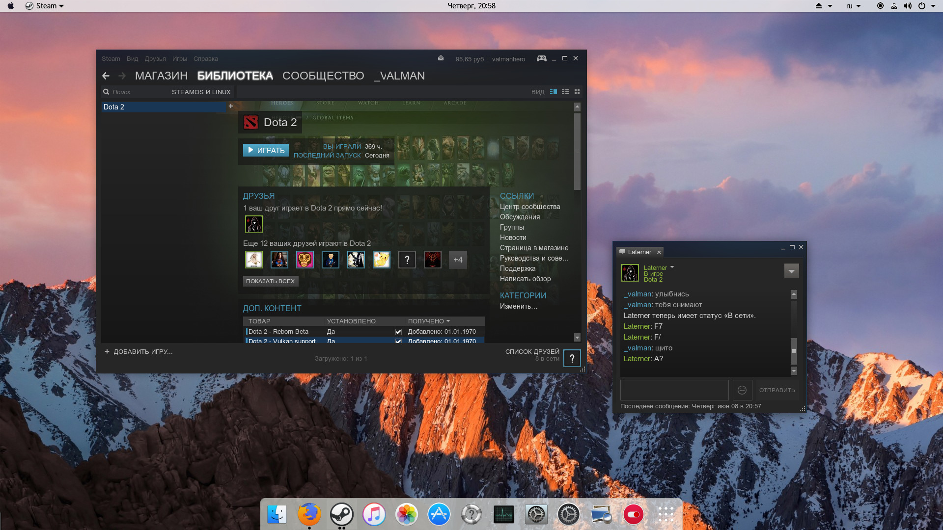This screenshot has height=530, width=943.
Task: Click the +4 more friends thumbnail
Action: coord(458,260)
